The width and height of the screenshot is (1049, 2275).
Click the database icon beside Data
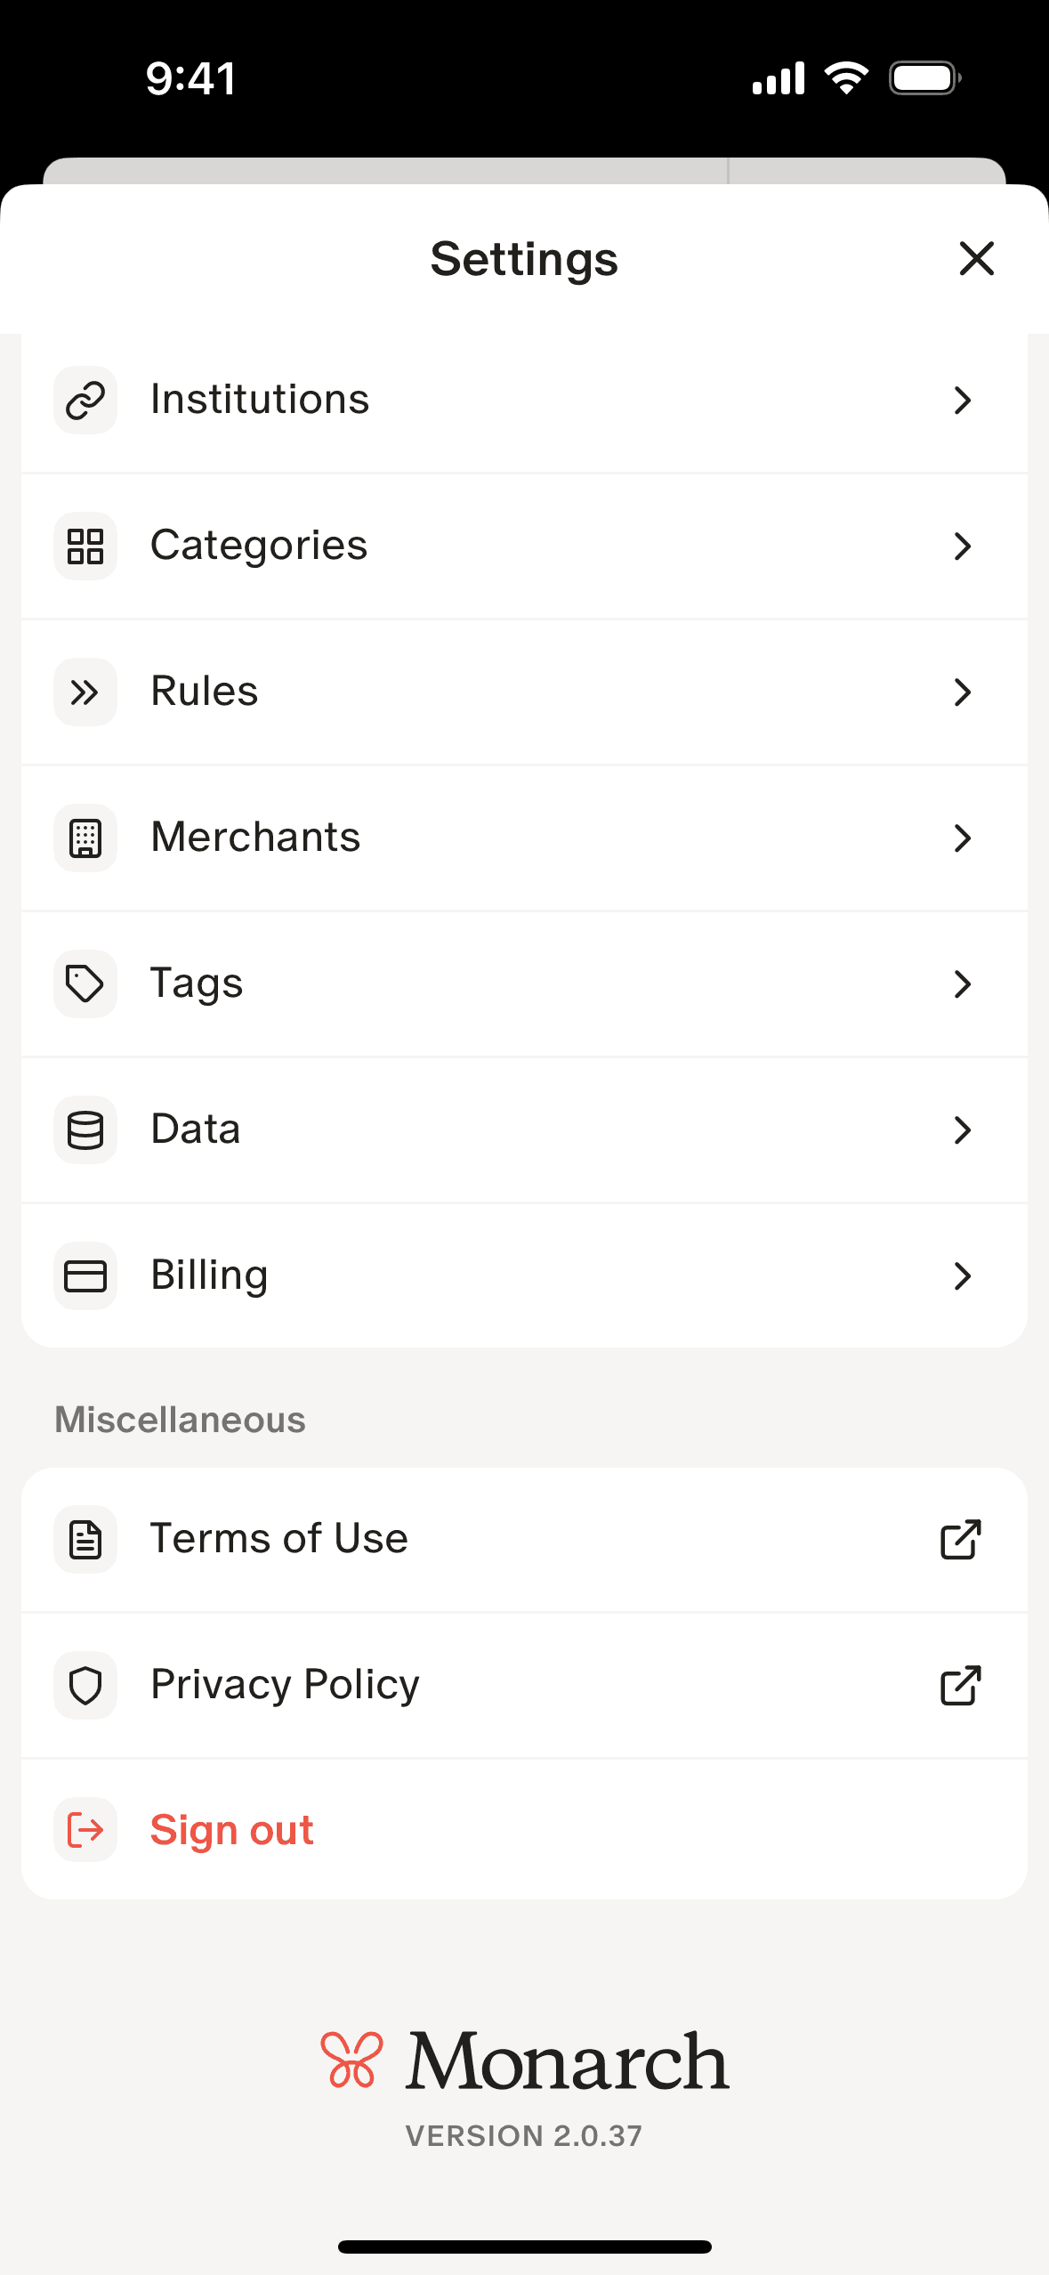pyautogui.click(x=85, y=1129)
